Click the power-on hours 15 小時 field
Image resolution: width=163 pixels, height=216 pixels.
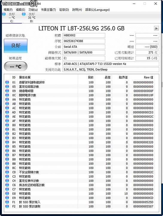point(147,58)
